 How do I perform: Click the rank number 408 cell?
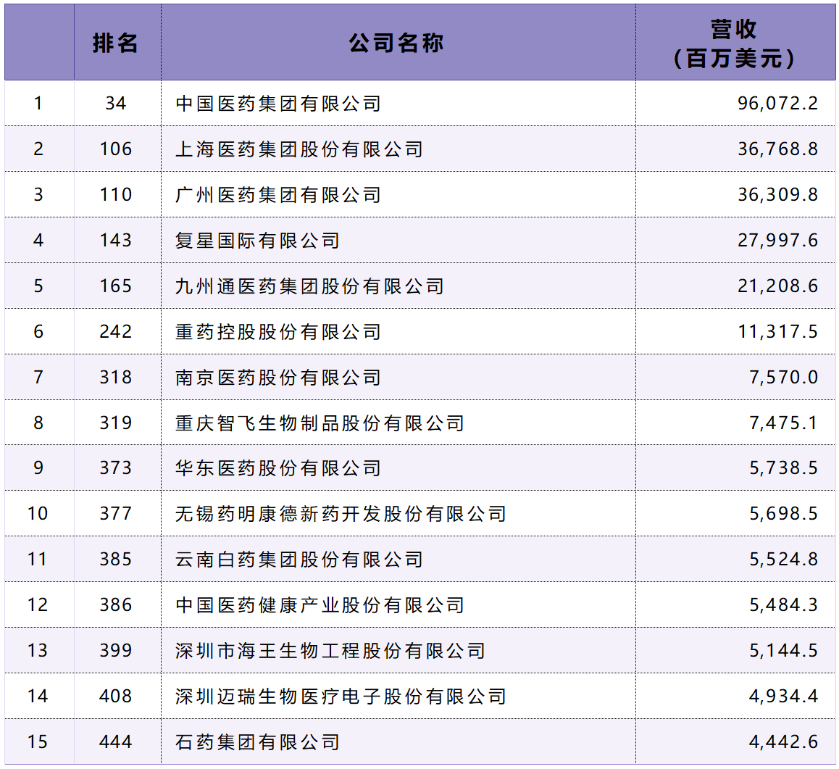point(117,696)
